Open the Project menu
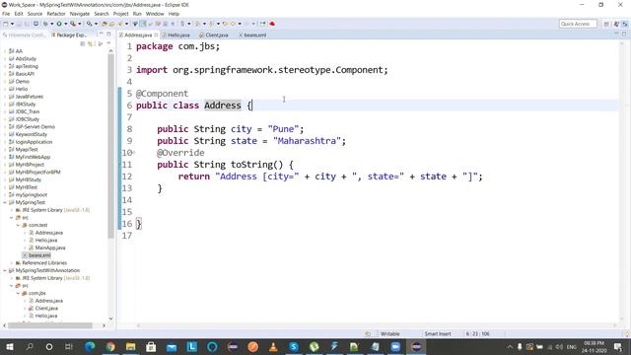The image size is (631, 355). 120,14
